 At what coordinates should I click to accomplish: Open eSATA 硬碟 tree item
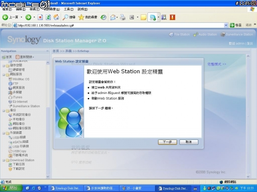(x=18, y=142)
